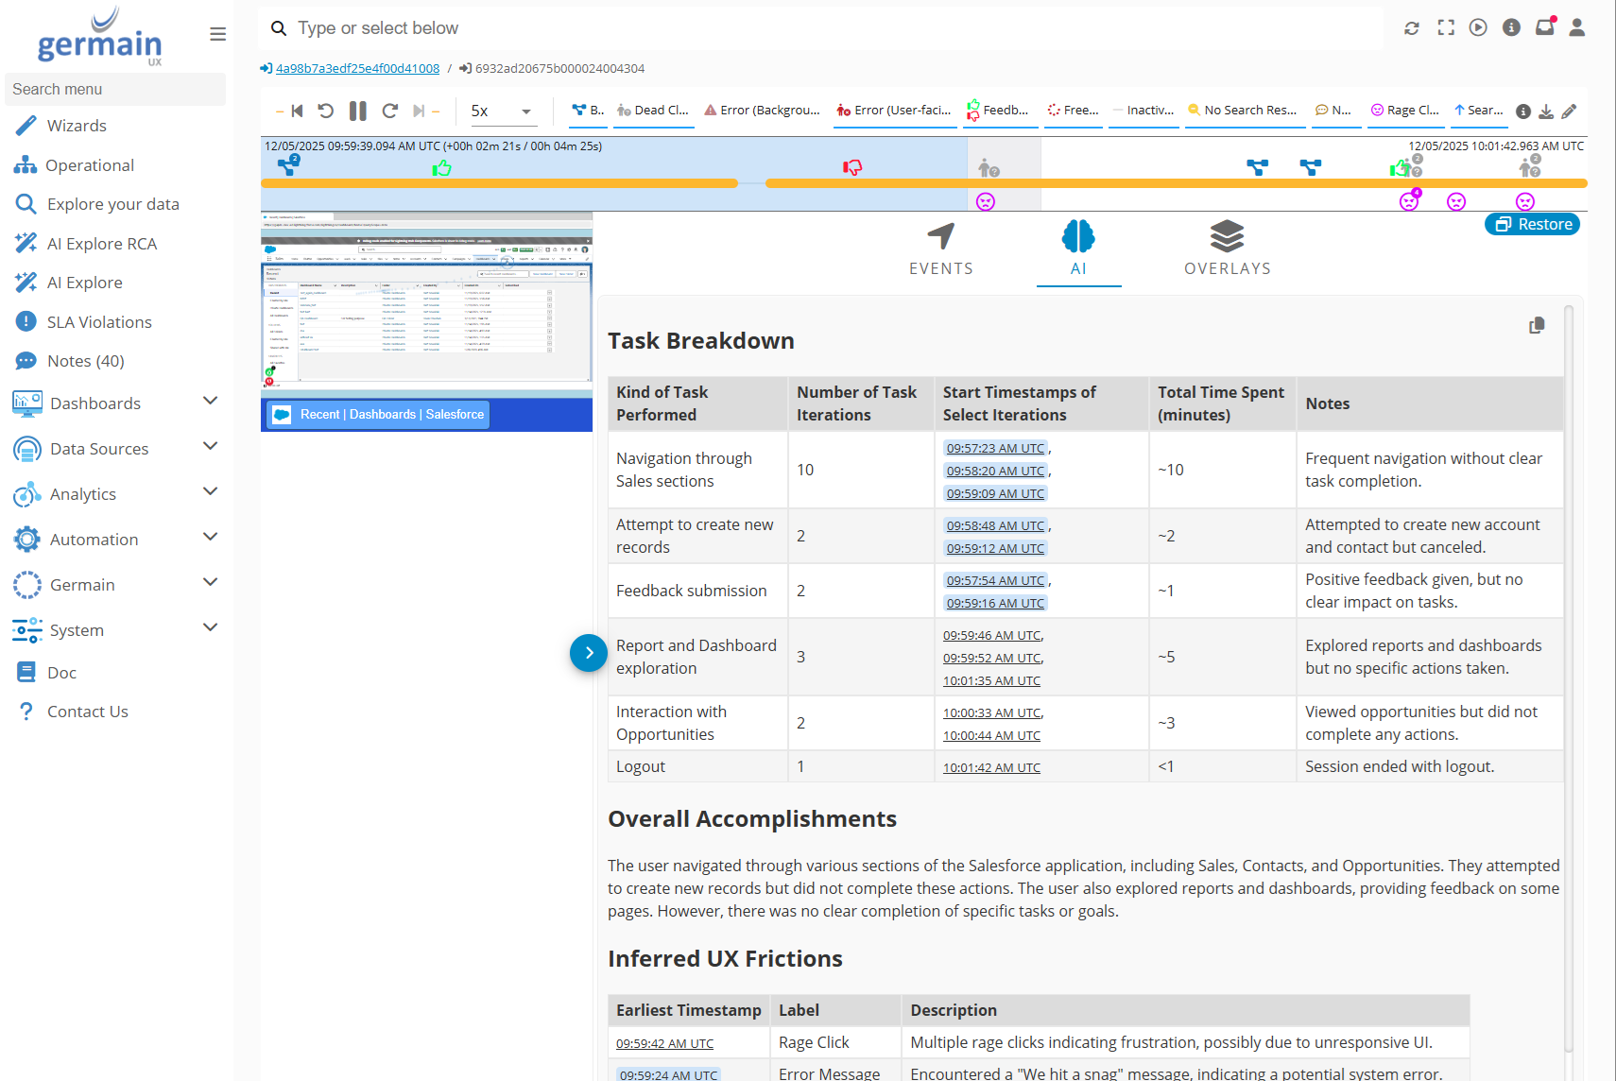Click the Restore button
Image resolution: width=1616 pixels, height=1081 pixels.
(x=1532, y=224)
